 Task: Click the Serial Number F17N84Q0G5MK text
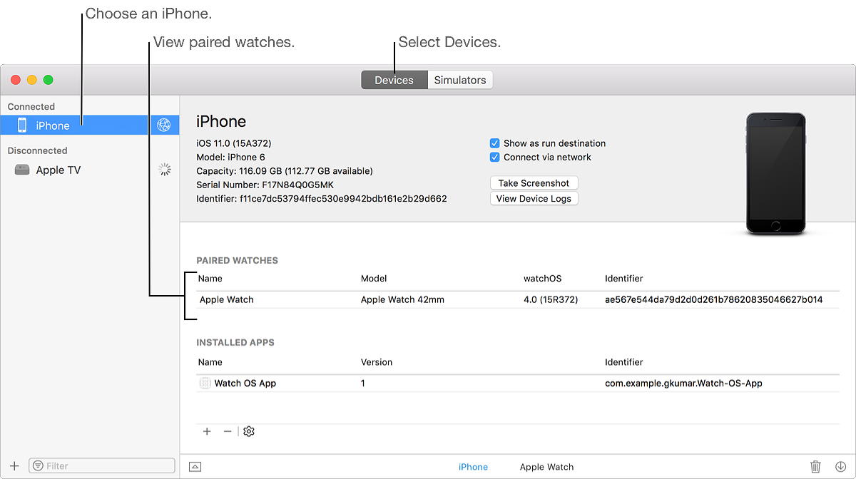265,185
